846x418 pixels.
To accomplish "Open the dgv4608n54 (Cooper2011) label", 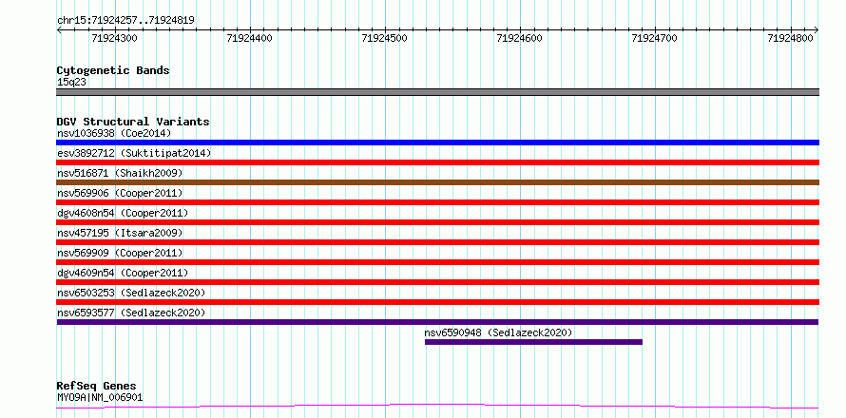I will [123, 213].
